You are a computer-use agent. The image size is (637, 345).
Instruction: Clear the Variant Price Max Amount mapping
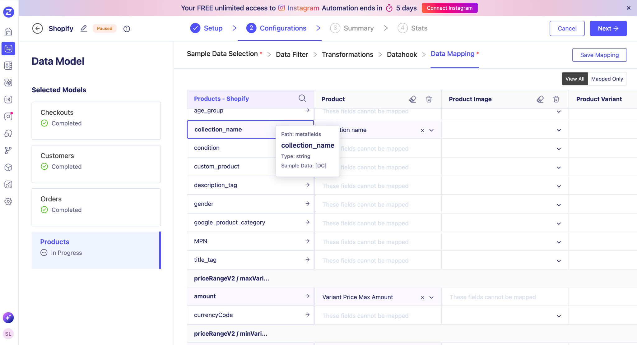[422, 297]
